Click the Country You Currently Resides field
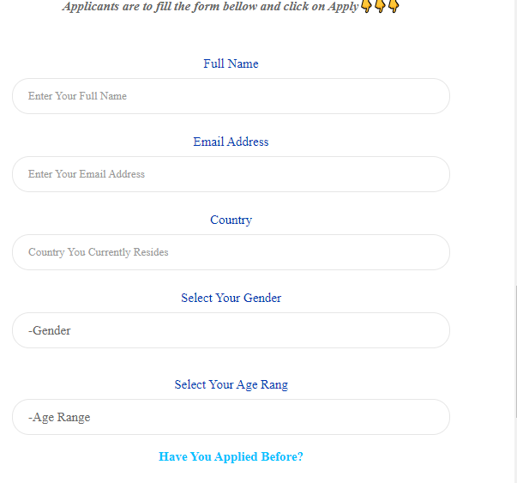 (x=231, y=252)
